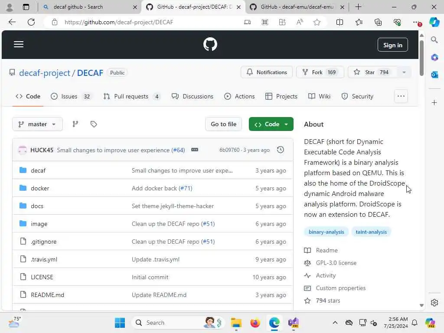The height and width of the screenshot is (333, 444).
Task: Add a sidebar app with plus icon
Action: click(434, 102)
